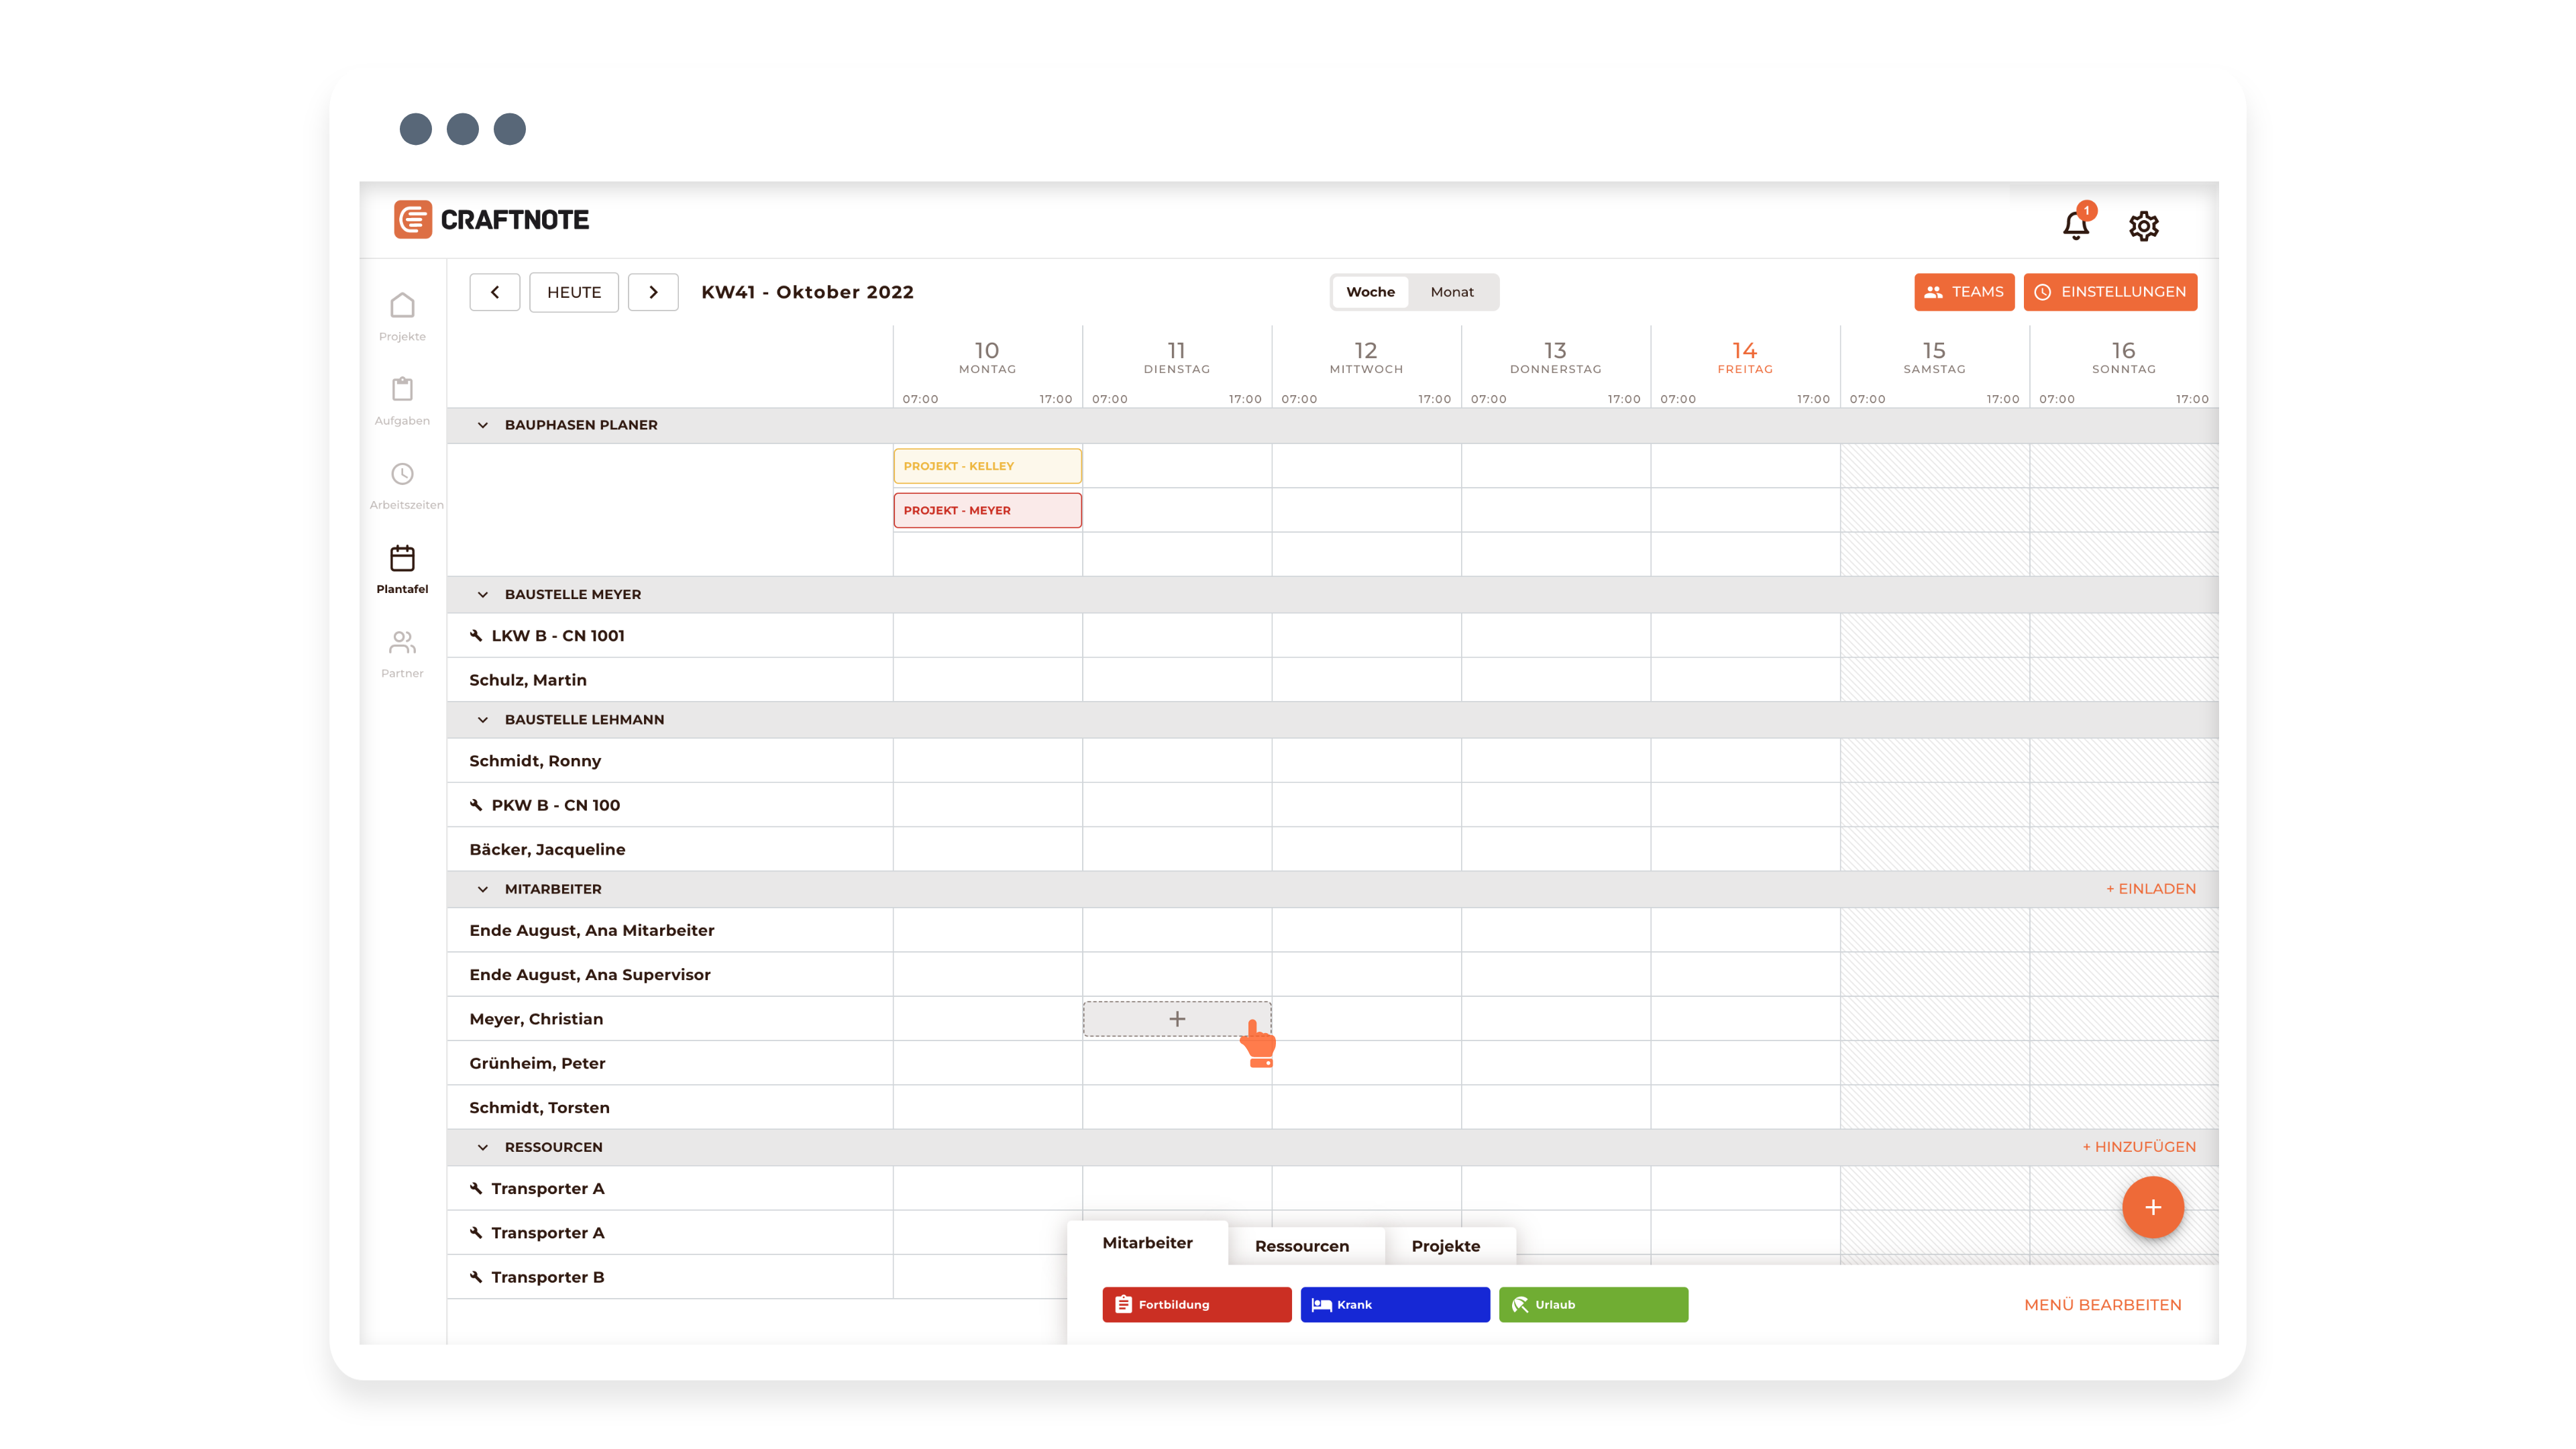
Task: Switch to the Projekte tab
Action: coord(1445,1246)
